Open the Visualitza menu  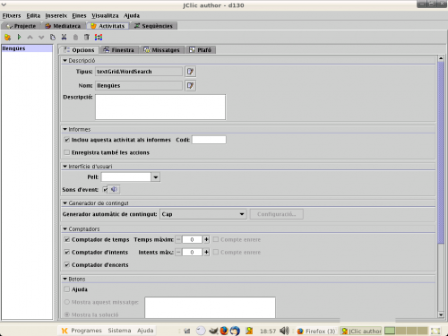[105, 15]
